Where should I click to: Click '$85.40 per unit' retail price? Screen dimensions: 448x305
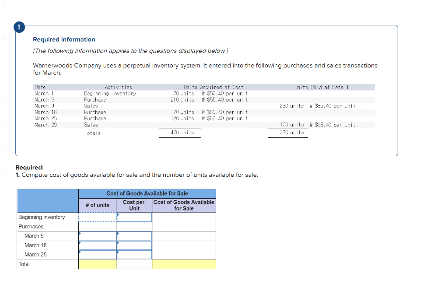335,106
